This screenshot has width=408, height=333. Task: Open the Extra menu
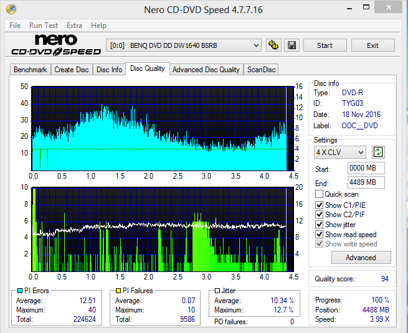[74, 26]
